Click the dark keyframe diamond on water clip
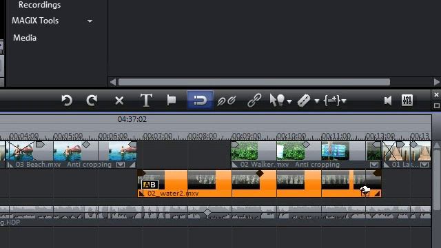The width and height of the screenshot is (441, 248). click(260, 173)
